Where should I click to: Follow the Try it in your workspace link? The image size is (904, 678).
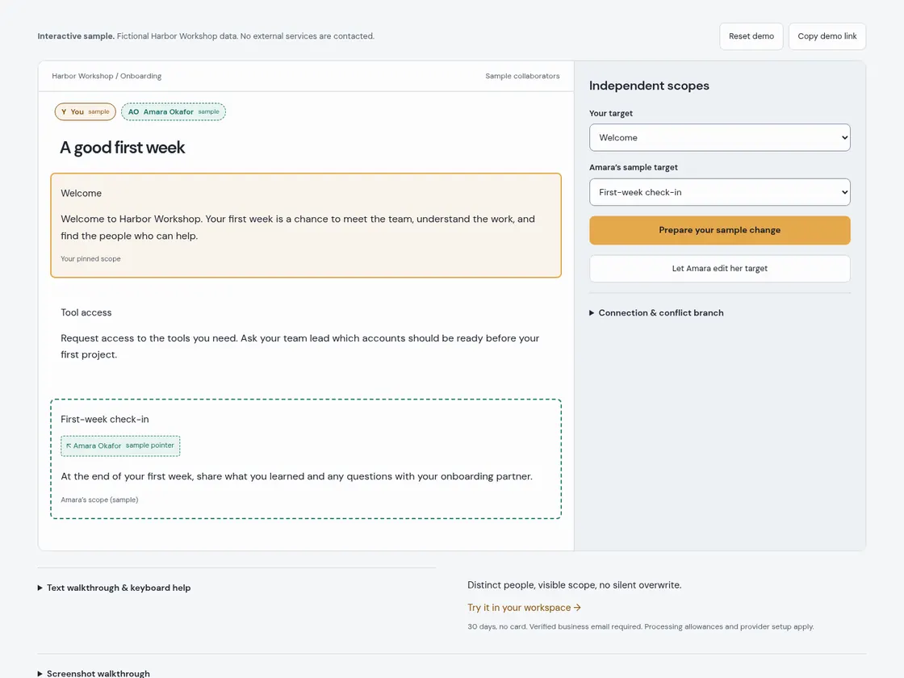(524, 608)
